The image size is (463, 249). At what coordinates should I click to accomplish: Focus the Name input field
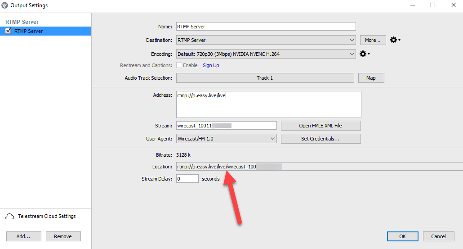[266, 26]
